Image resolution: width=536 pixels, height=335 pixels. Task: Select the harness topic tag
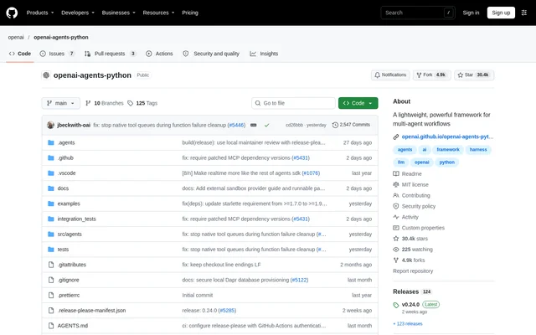coord(478,150)
